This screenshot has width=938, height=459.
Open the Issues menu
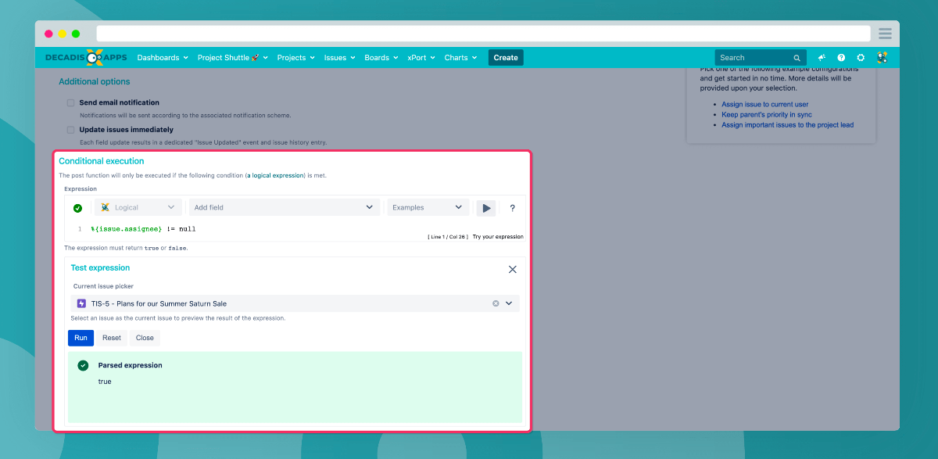[x=340, y=58]
